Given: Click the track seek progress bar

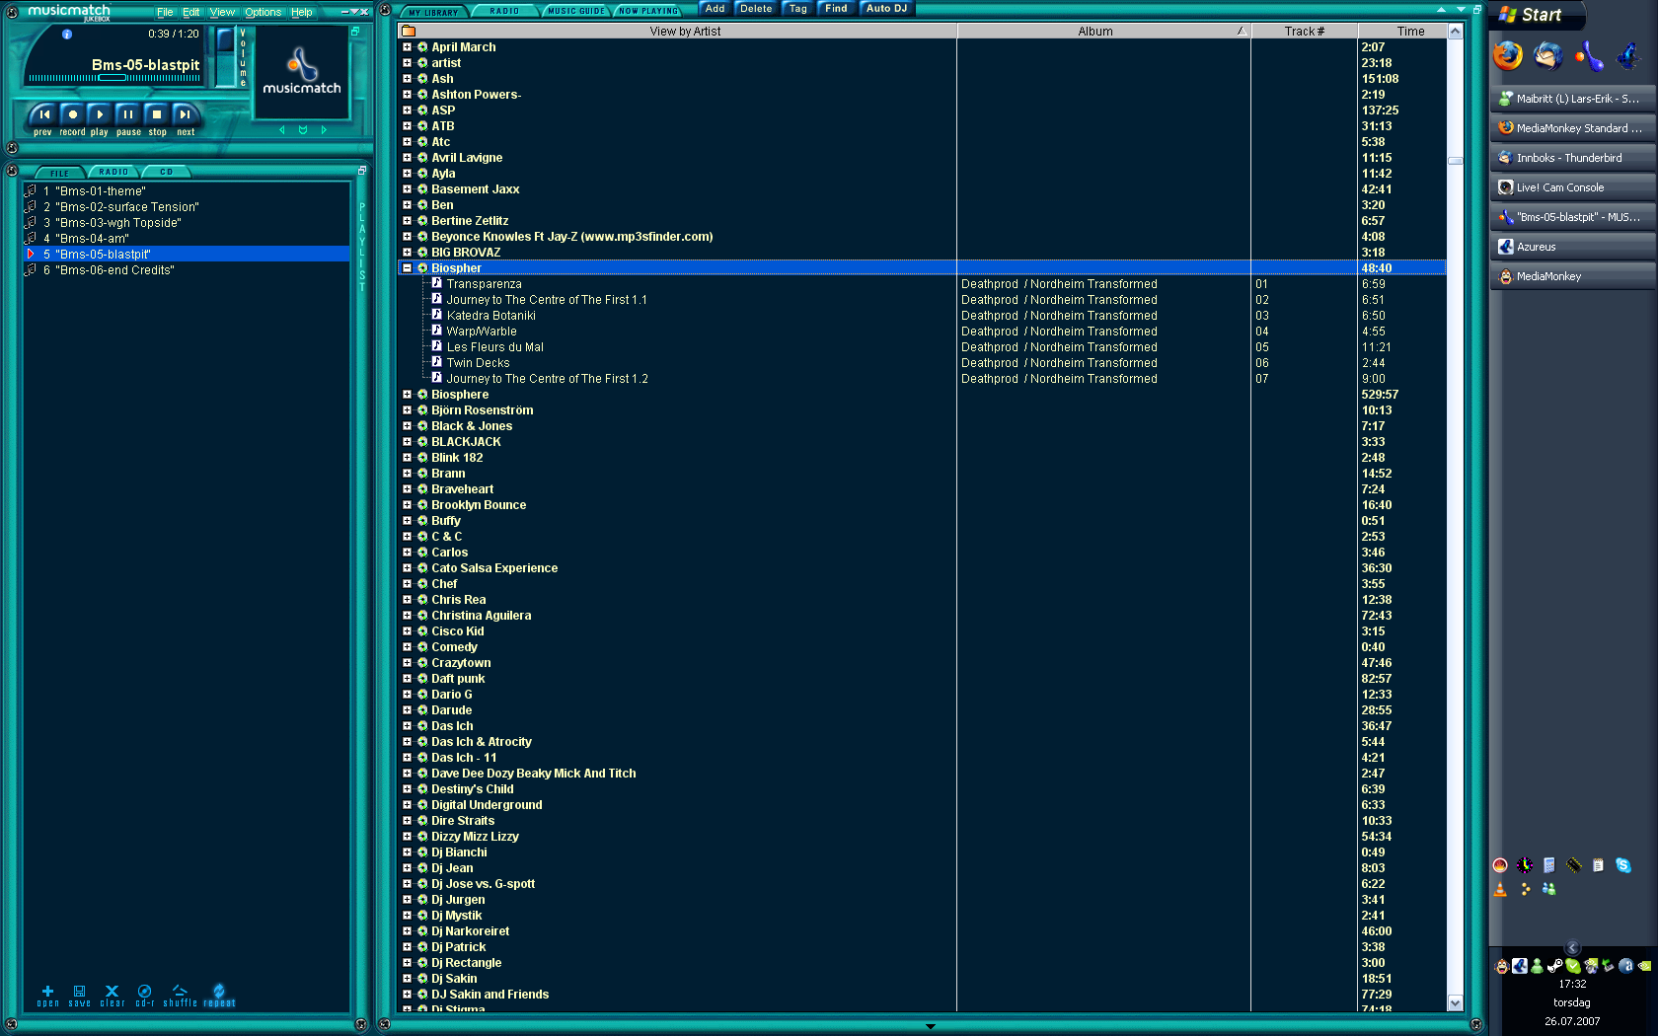Looking at the screenshot, I should 113,78.
